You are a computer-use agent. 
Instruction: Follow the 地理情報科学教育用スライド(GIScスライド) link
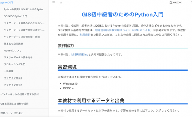[123, 30]
